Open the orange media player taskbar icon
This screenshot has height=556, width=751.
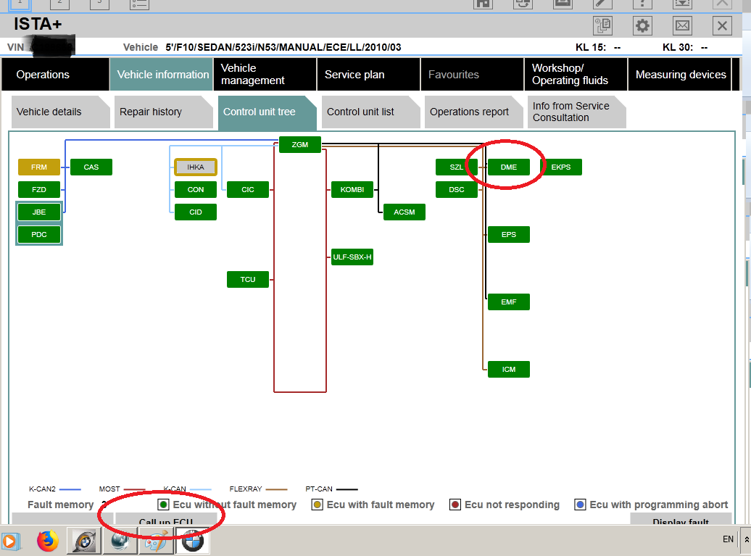click(10, 541)
